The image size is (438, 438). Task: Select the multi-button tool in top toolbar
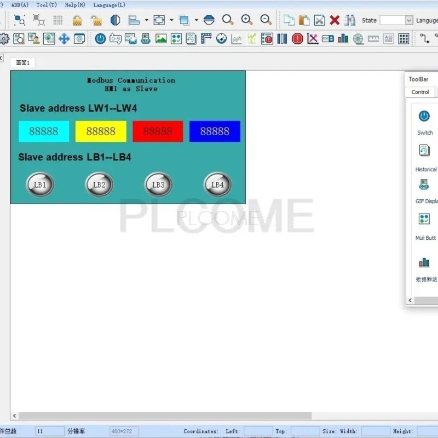pos(176,39)
